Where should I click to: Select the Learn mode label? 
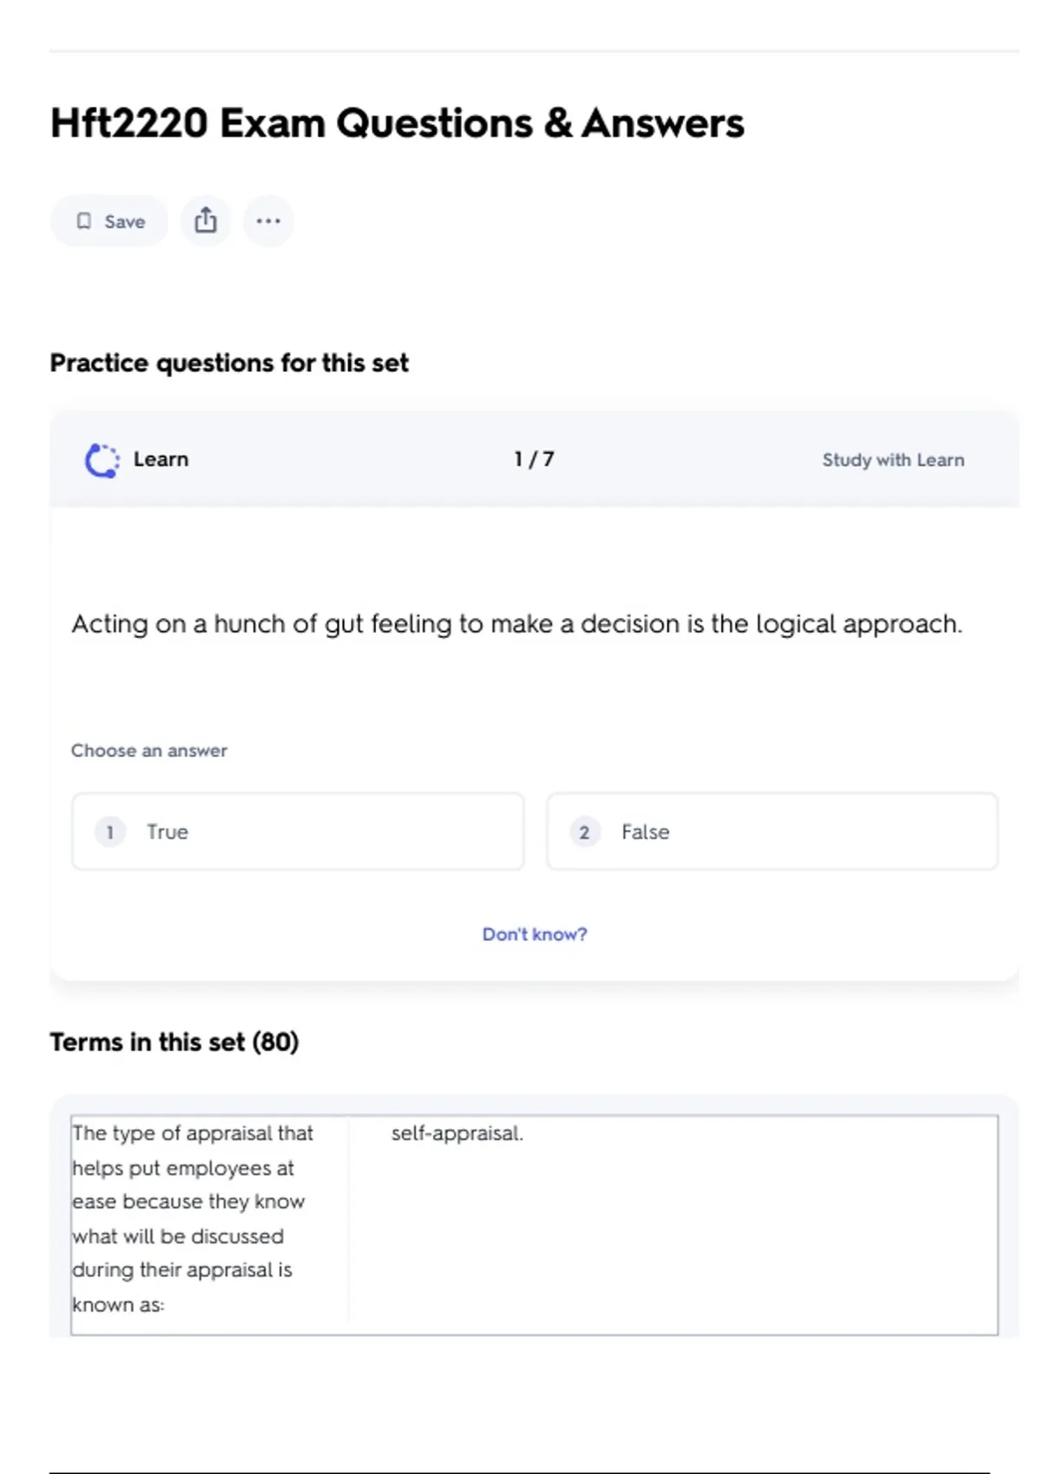point(160,460)
